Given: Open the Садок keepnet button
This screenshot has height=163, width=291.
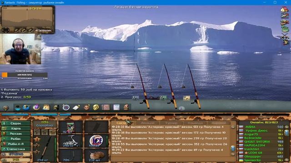Looking at the screenshot, I should (16, 123).
